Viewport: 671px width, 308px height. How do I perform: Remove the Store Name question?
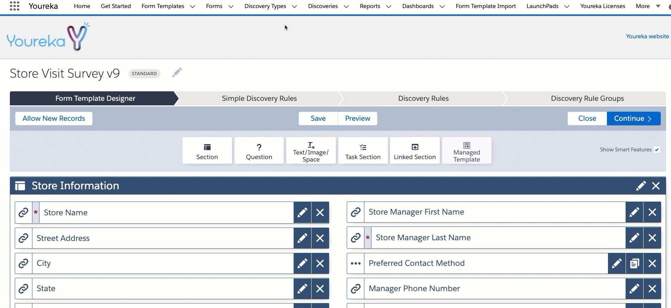click(x=320, y=212)
